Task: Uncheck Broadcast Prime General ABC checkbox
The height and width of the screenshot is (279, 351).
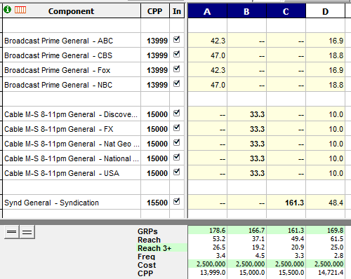Action: point(177,39)
